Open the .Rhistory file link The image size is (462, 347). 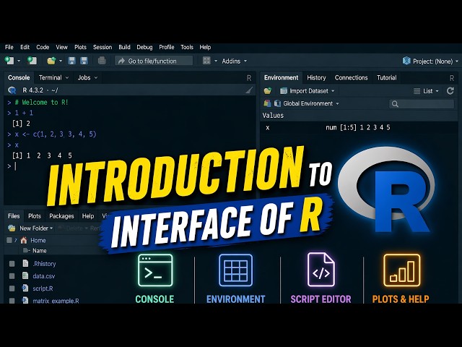44,264
